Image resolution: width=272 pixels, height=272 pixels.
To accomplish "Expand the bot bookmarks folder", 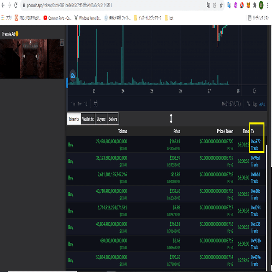I will coord(169,18).
